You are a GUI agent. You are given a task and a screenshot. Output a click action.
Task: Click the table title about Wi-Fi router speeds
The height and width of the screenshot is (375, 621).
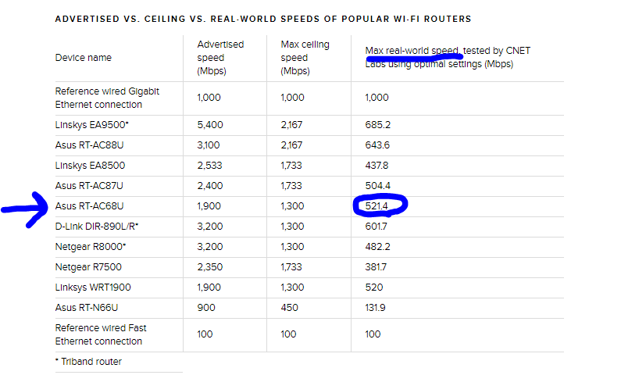click(263, 19)
